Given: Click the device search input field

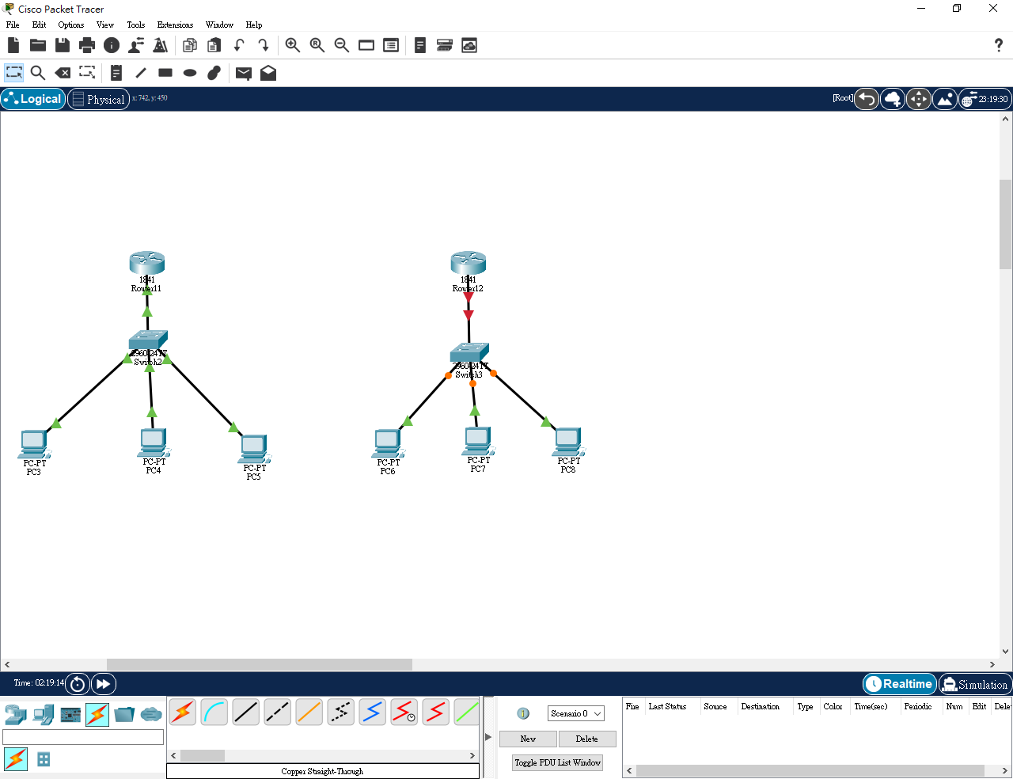Looking at the screenshot, I should coord(83,737).
